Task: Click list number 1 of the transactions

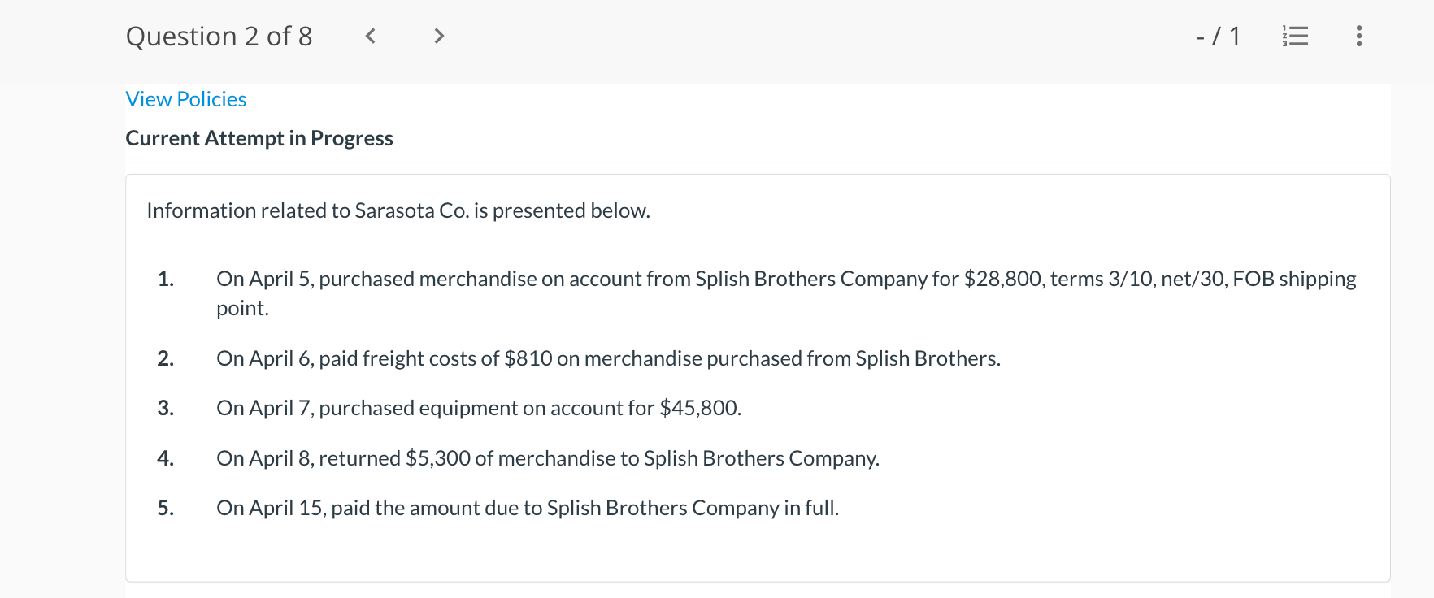Action: click(x=166, y=279)
